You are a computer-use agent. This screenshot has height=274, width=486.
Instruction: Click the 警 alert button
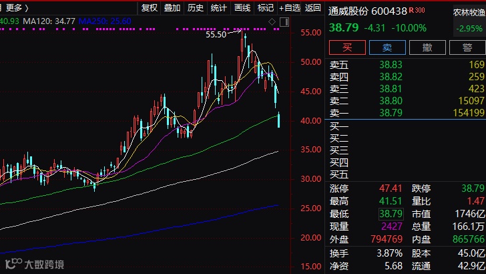tap(467, 47)
